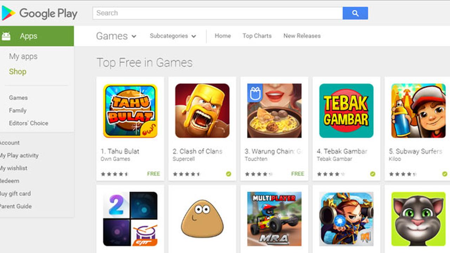
Task: Select the Talking Tom cat icon
Action: pos(418,219)
